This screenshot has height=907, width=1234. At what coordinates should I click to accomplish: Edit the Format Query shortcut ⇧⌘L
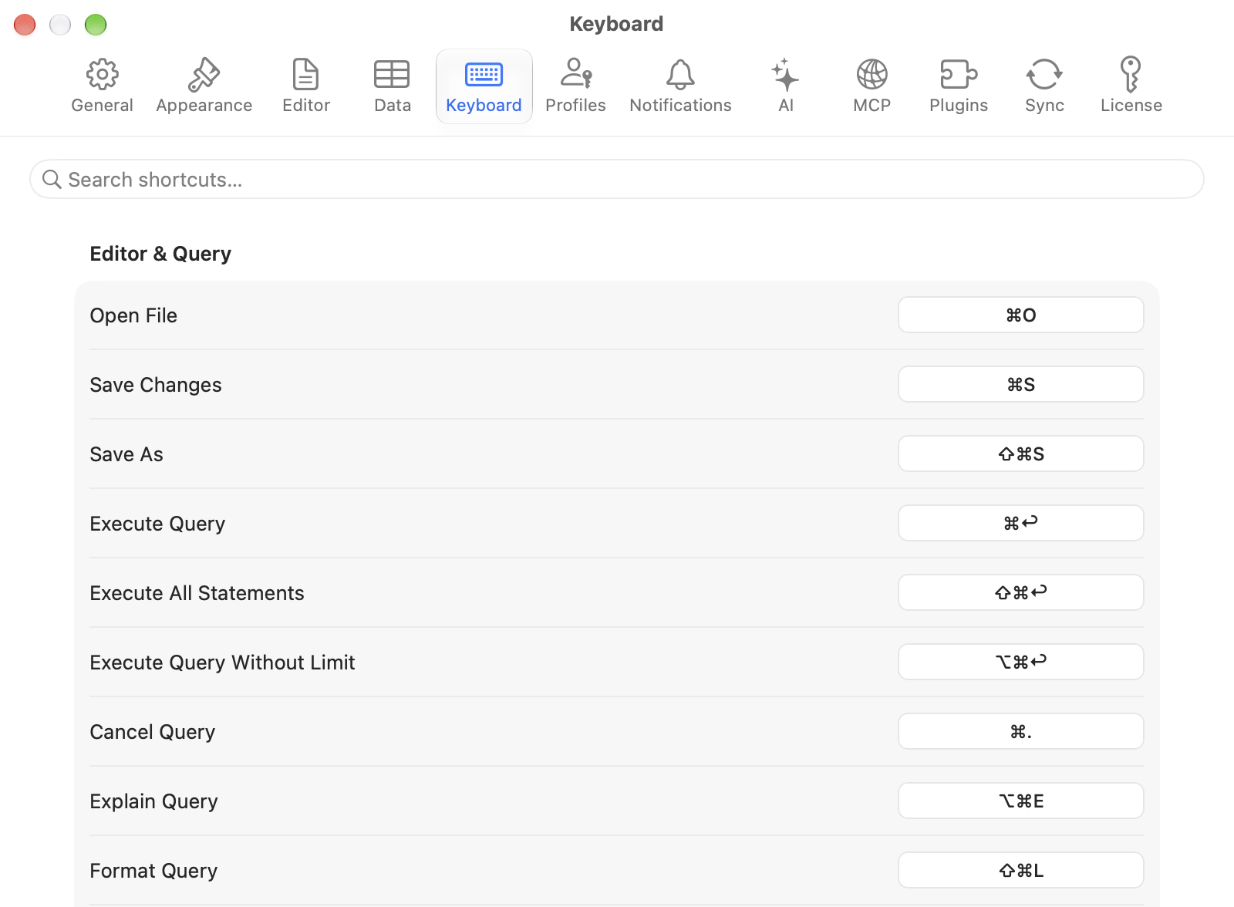(x=1020, y=871)
